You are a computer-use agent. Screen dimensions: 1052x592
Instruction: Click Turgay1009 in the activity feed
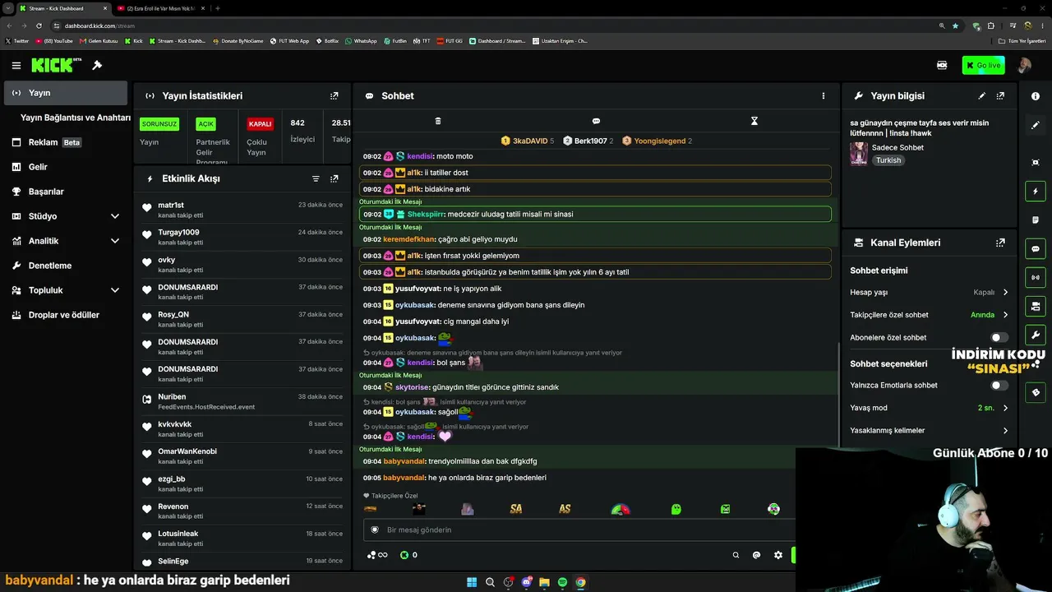[178, 233]
